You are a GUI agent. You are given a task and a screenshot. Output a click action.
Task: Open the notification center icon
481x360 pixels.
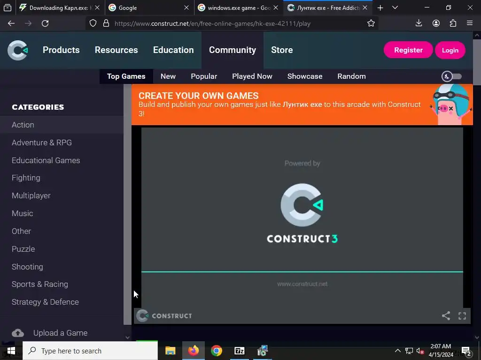(x=466, y=351)
